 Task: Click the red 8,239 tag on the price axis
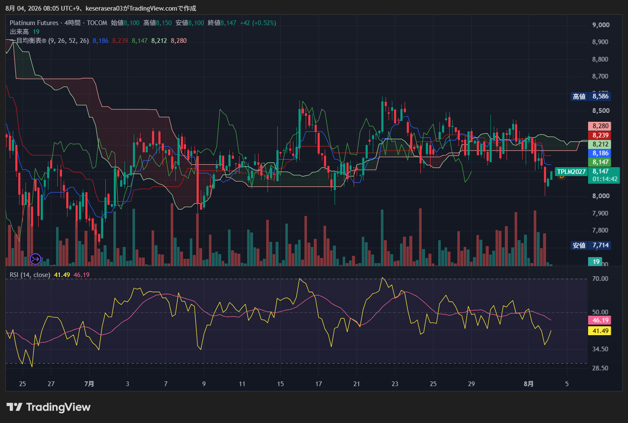click(x=601, y=135)
